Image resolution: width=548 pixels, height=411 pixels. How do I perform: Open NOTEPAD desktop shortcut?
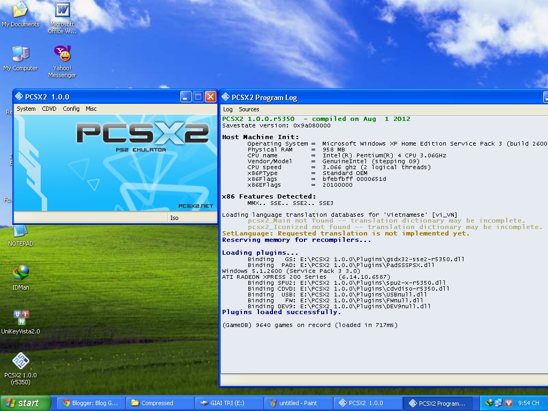20,236
